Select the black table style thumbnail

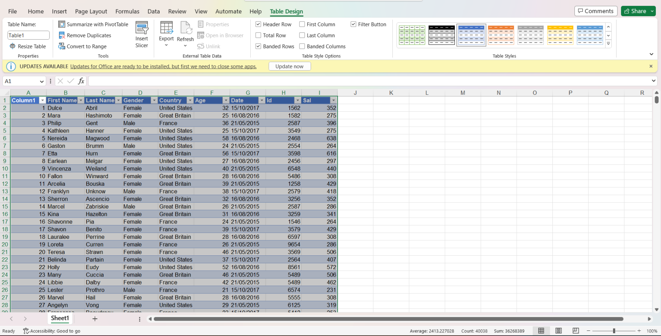click(x=441, y=35)
